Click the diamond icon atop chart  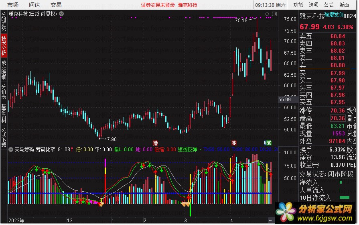click(267, 14)
